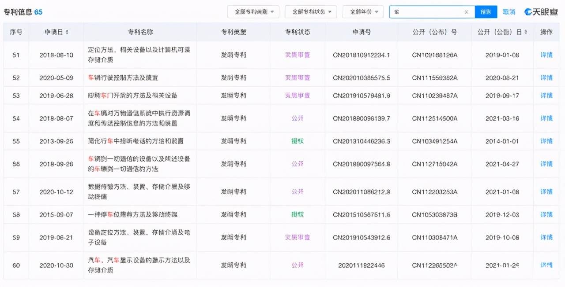
Task: Sort by 公开(公告)日 column arrows
Action: coord(526,32)
